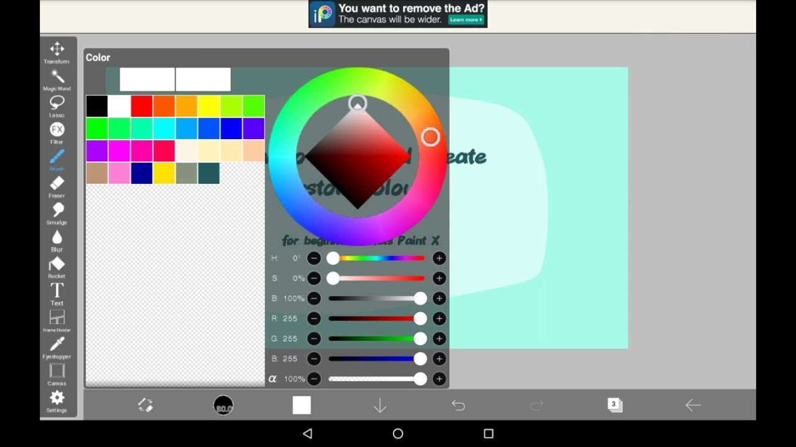Decrease Red value with the minus stepper
This screenshot has height=447, width=796.
point(315,318)
